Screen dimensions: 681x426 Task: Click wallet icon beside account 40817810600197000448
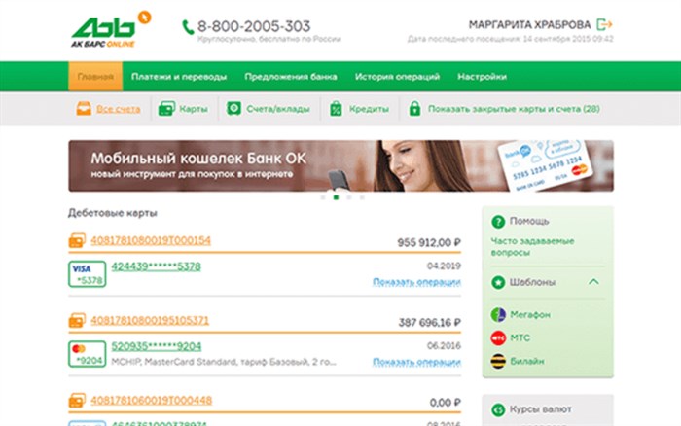pyautogui.click(x=77, y=401)
